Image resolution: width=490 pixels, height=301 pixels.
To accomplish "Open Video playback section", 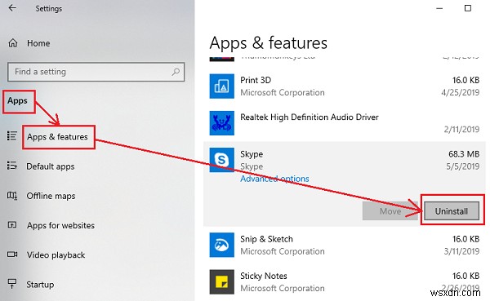I will pos(56,255).
